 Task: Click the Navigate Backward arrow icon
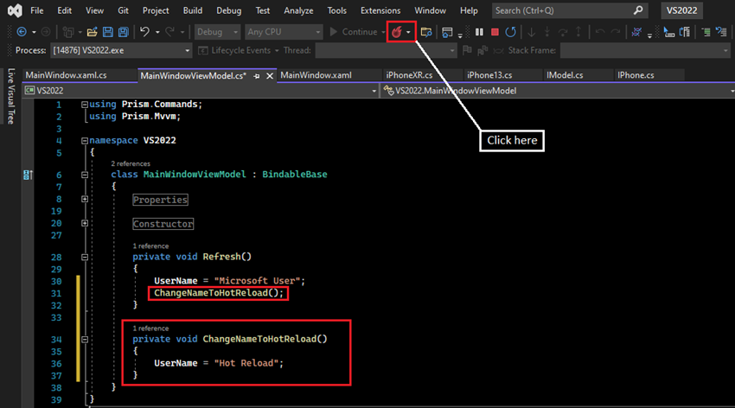coord(22,32)
